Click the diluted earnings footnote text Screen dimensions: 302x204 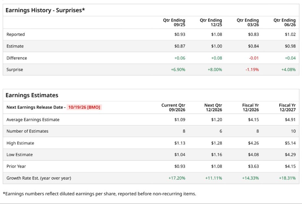point(99,194)
